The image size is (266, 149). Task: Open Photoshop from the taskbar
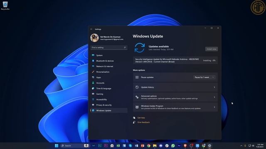coord(100,146)
